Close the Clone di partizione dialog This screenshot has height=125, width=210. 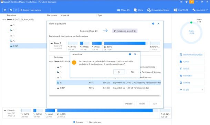(158, 23)
